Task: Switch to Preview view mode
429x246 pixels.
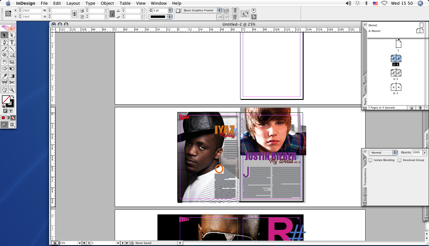Action: tap(12, 125)
